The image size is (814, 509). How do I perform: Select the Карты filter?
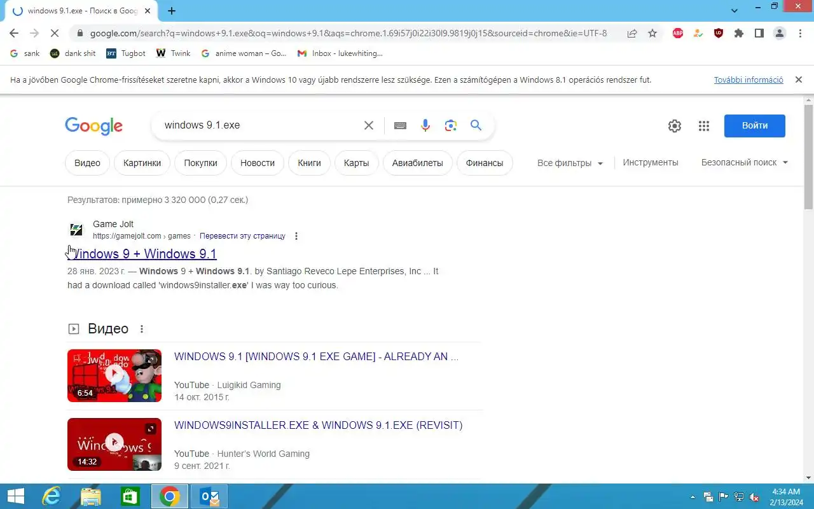click(x=356, y=163)
